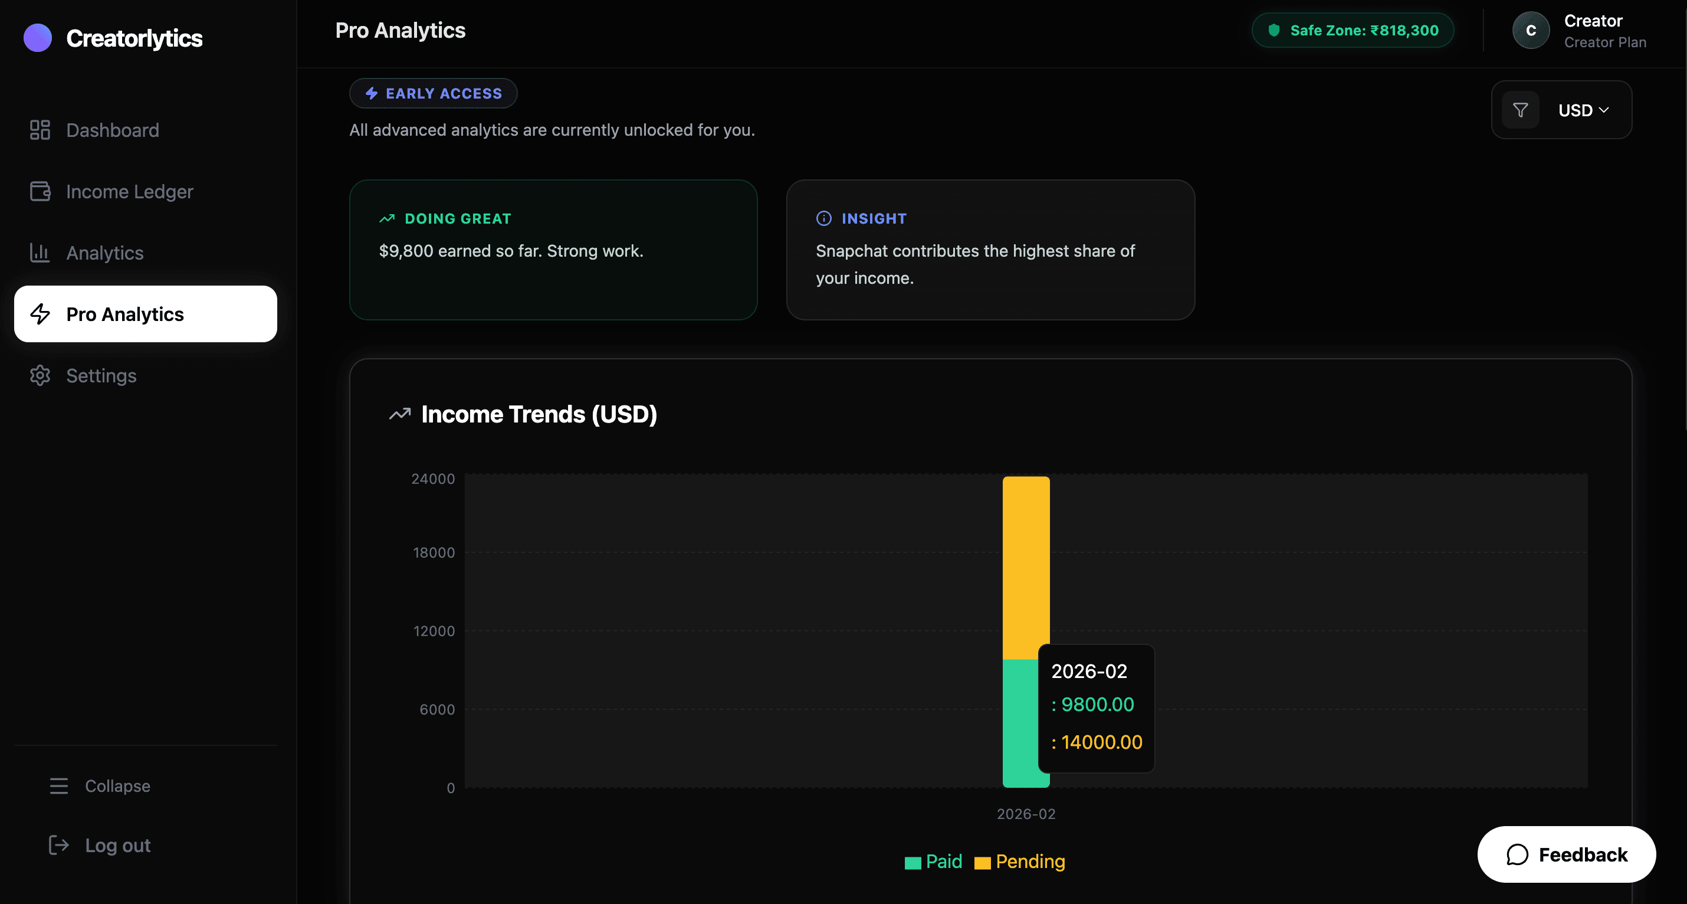The image size is (1687, 904).
Task: Select the Pro Analytics lightning bolt icon
Action: [40, 315]
